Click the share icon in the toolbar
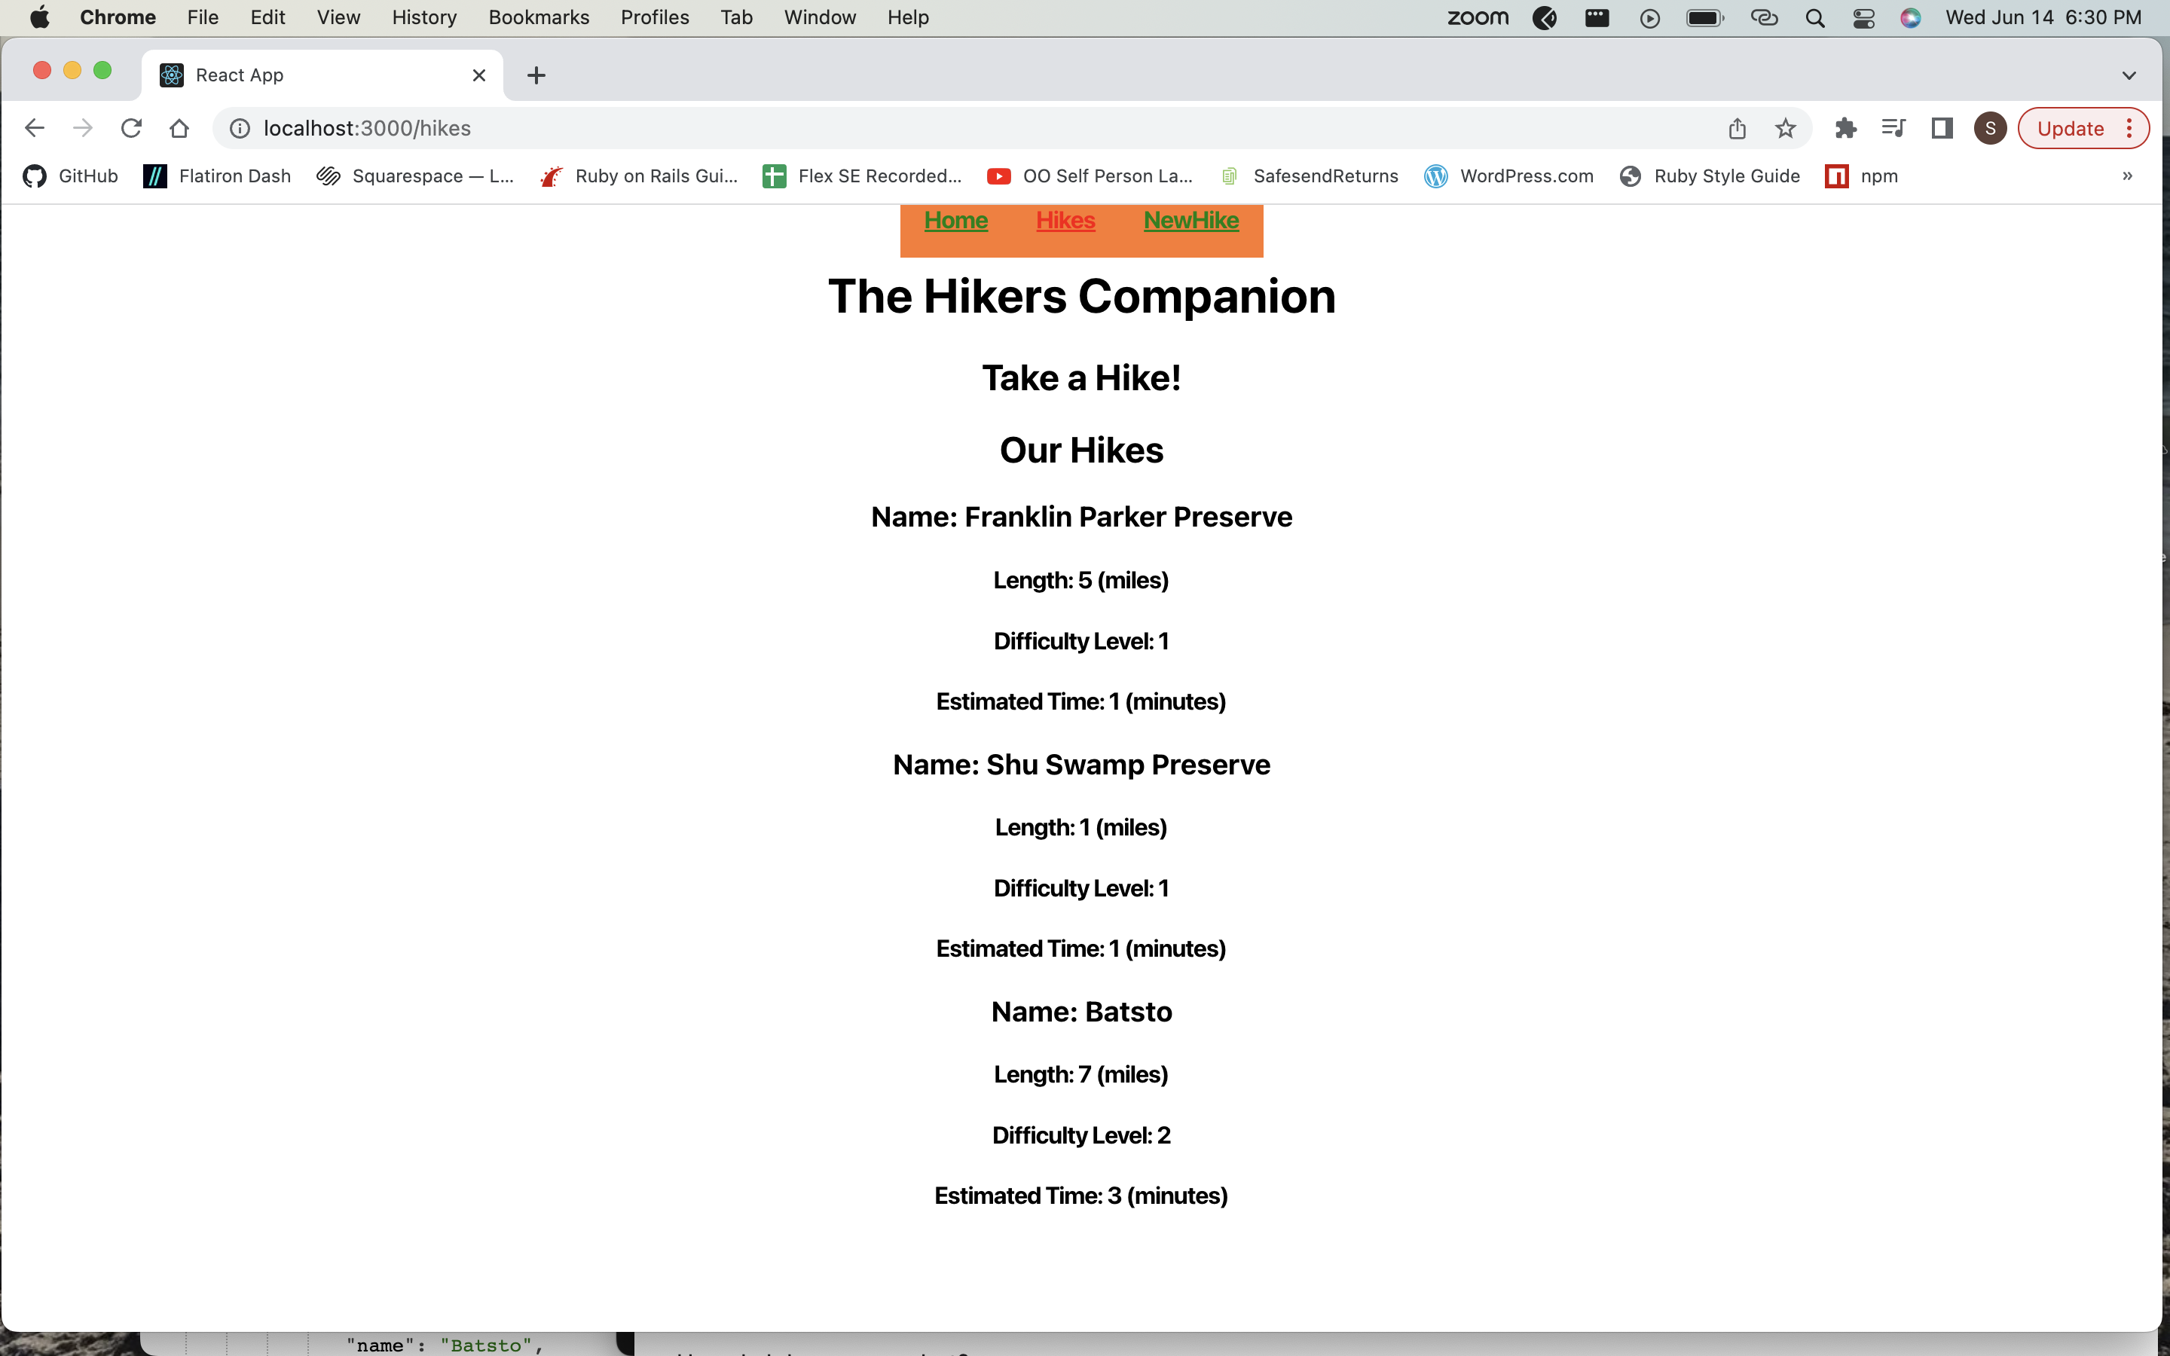Viewport: 2170px width, 1356px height. click(x=1736, y=127)
